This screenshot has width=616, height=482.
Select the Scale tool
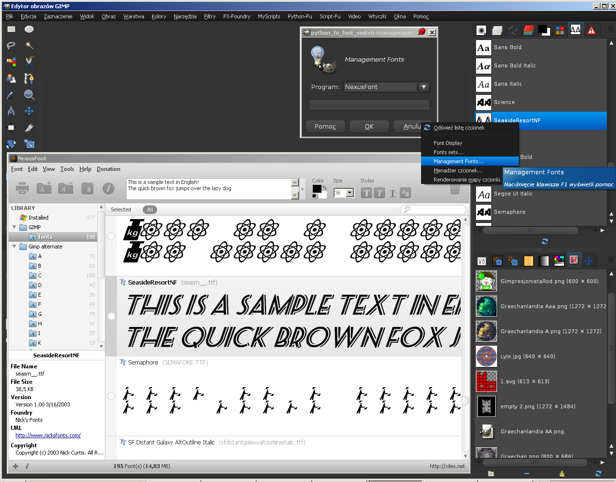(x=29, y=144)
